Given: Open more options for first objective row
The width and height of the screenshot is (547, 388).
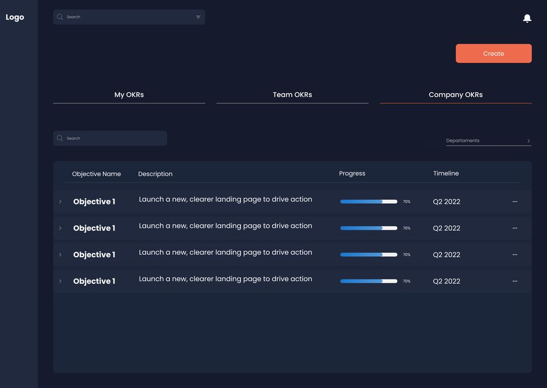Looking at the screenshot, I should click(x=515, y=202).
